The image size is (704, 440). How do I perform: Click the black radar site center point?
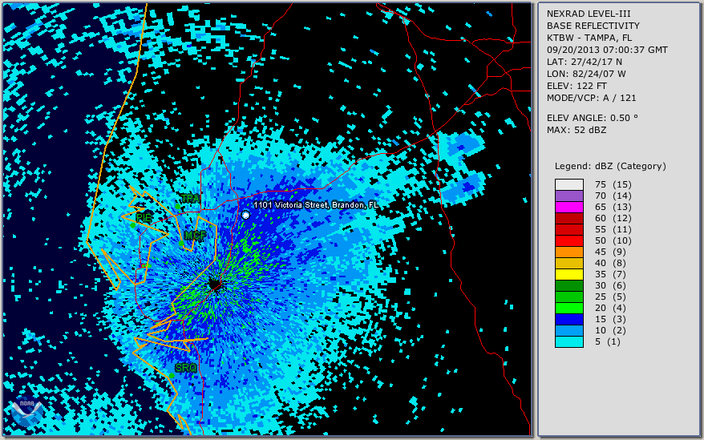click(215, 285)
